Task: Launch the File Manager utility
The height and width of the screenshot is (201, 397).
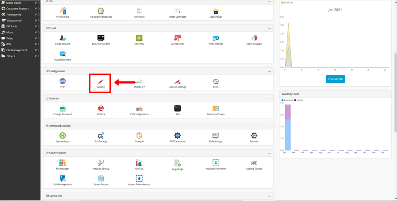Action: tap(63, 163)
